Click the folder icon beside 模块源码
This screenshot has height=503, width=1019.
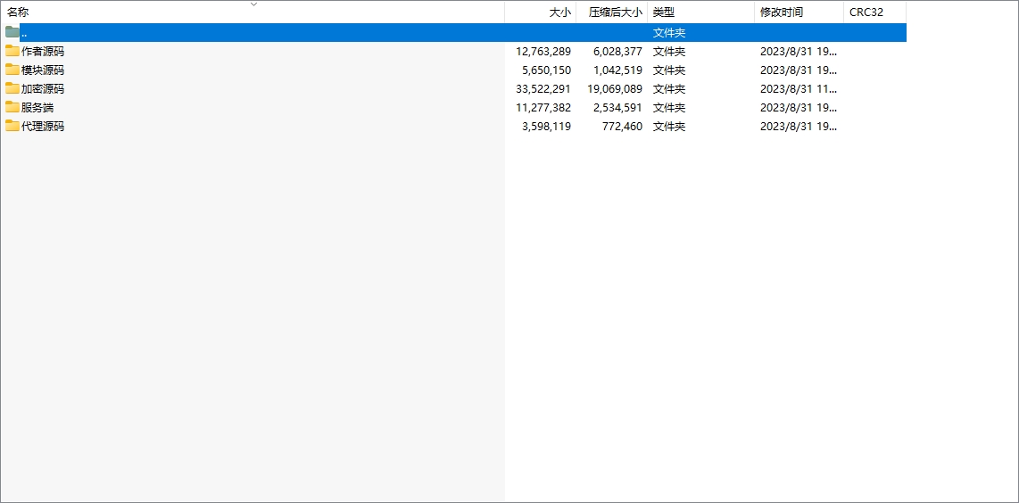click(x=12, y=70)
